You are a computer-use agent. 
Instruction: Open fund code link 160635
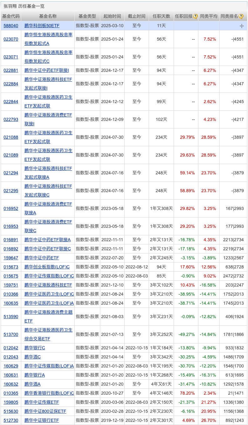(x=11, y=303)
